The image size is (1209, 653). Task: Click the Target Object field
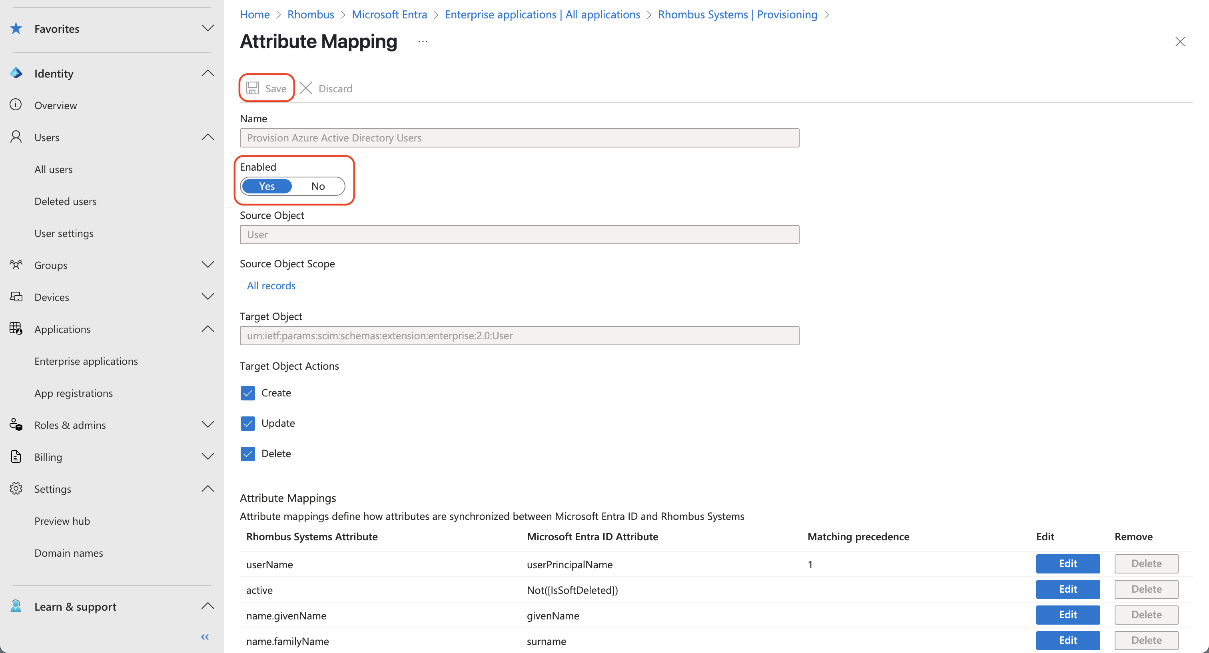(520, 335)
